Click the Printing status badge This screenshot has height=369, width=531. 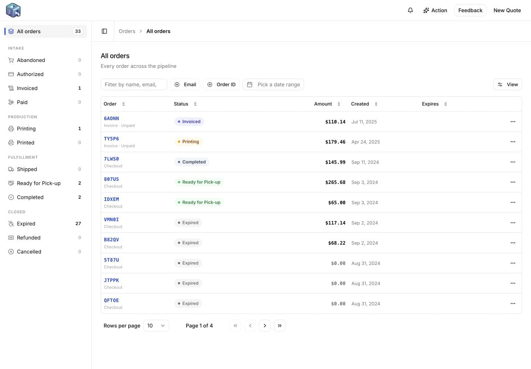(188, 142)
